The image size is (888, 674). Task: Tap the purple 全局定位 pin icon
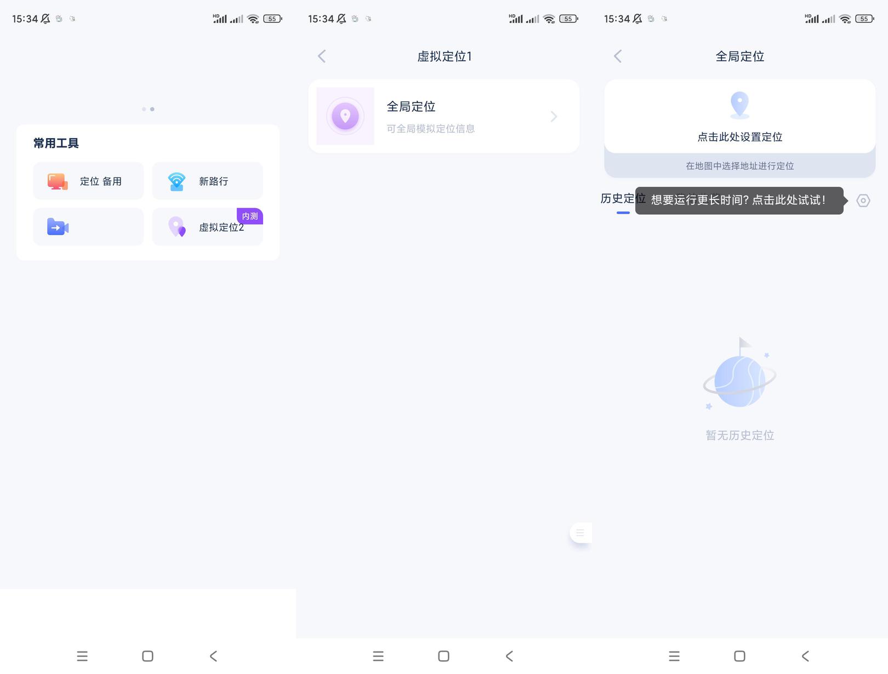pos(345,116)
